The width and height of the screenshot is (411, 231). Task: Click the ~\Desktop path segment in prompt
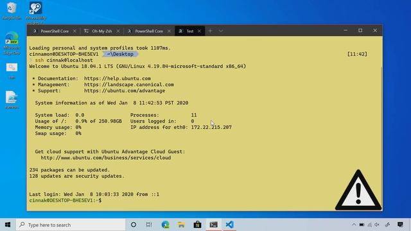coord(120,54)
